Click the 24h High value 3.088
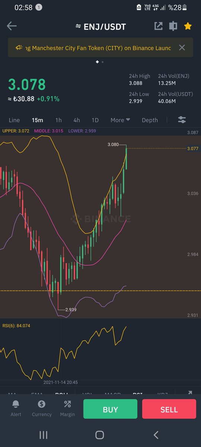This screenshot has width=201, height=447. click(136, 83)
